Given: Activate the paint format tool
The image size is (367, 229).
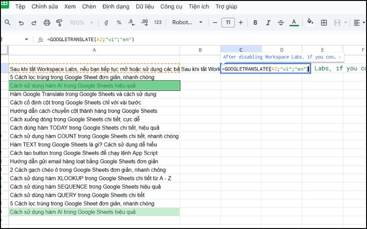Looking at the screenshot, I should [x=59, y=22].
